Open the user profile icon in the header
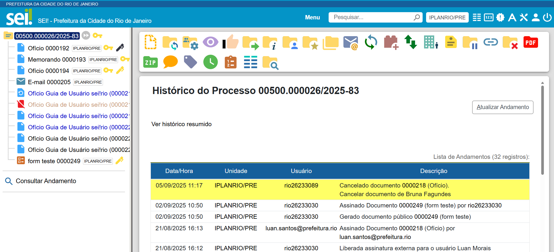The image size is (554, 252). 535,17
